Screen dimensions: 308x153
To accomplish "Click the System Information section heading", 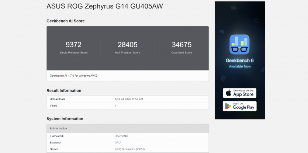I will [65, 119].
